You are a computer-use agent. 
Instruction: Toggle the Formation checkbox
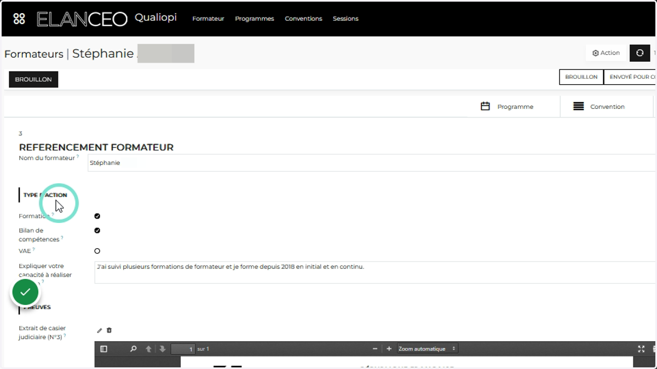(x=97, y=216)
